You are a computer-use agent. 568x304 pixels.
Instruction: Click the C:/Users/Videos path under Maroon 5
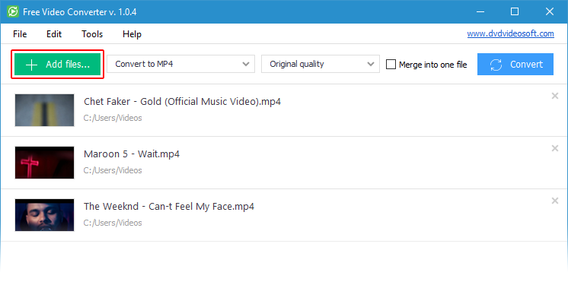[x=113, y=170]
